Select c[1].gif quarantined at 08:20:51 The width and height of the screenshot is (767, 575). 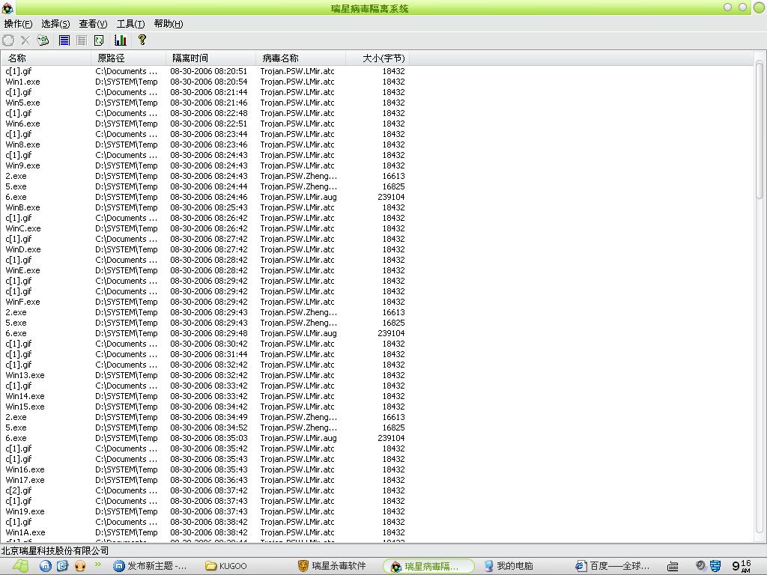205,71
